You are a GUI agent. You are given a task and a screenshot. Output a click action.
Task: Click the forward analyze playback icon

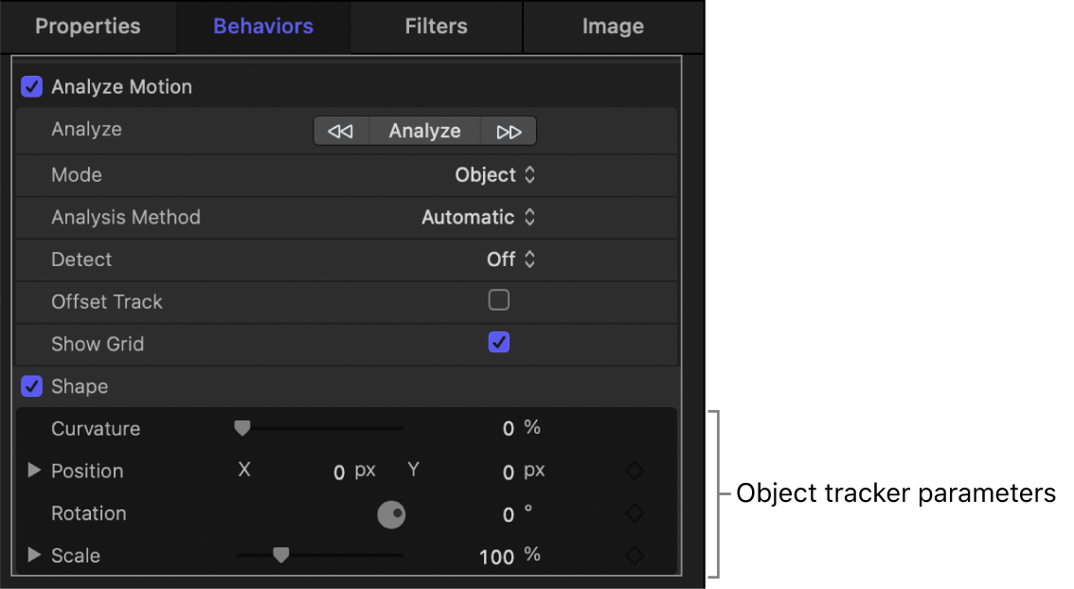click(x=509, y=131)
